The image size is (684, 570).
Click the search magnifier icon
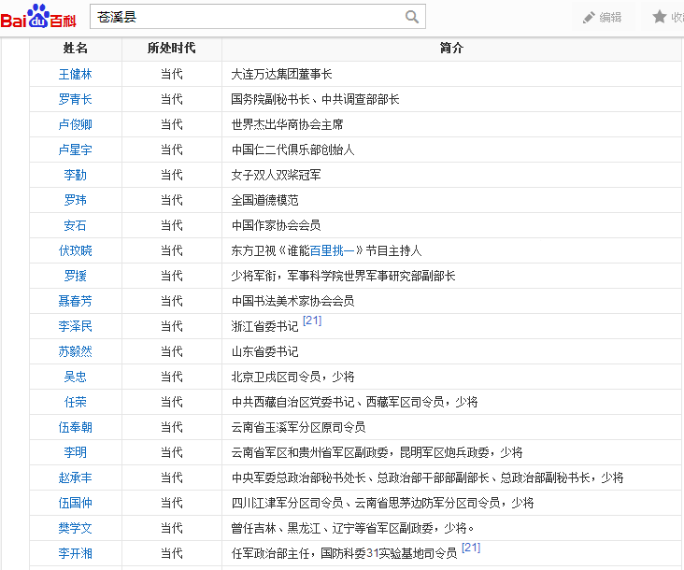(x=412, y=17)
